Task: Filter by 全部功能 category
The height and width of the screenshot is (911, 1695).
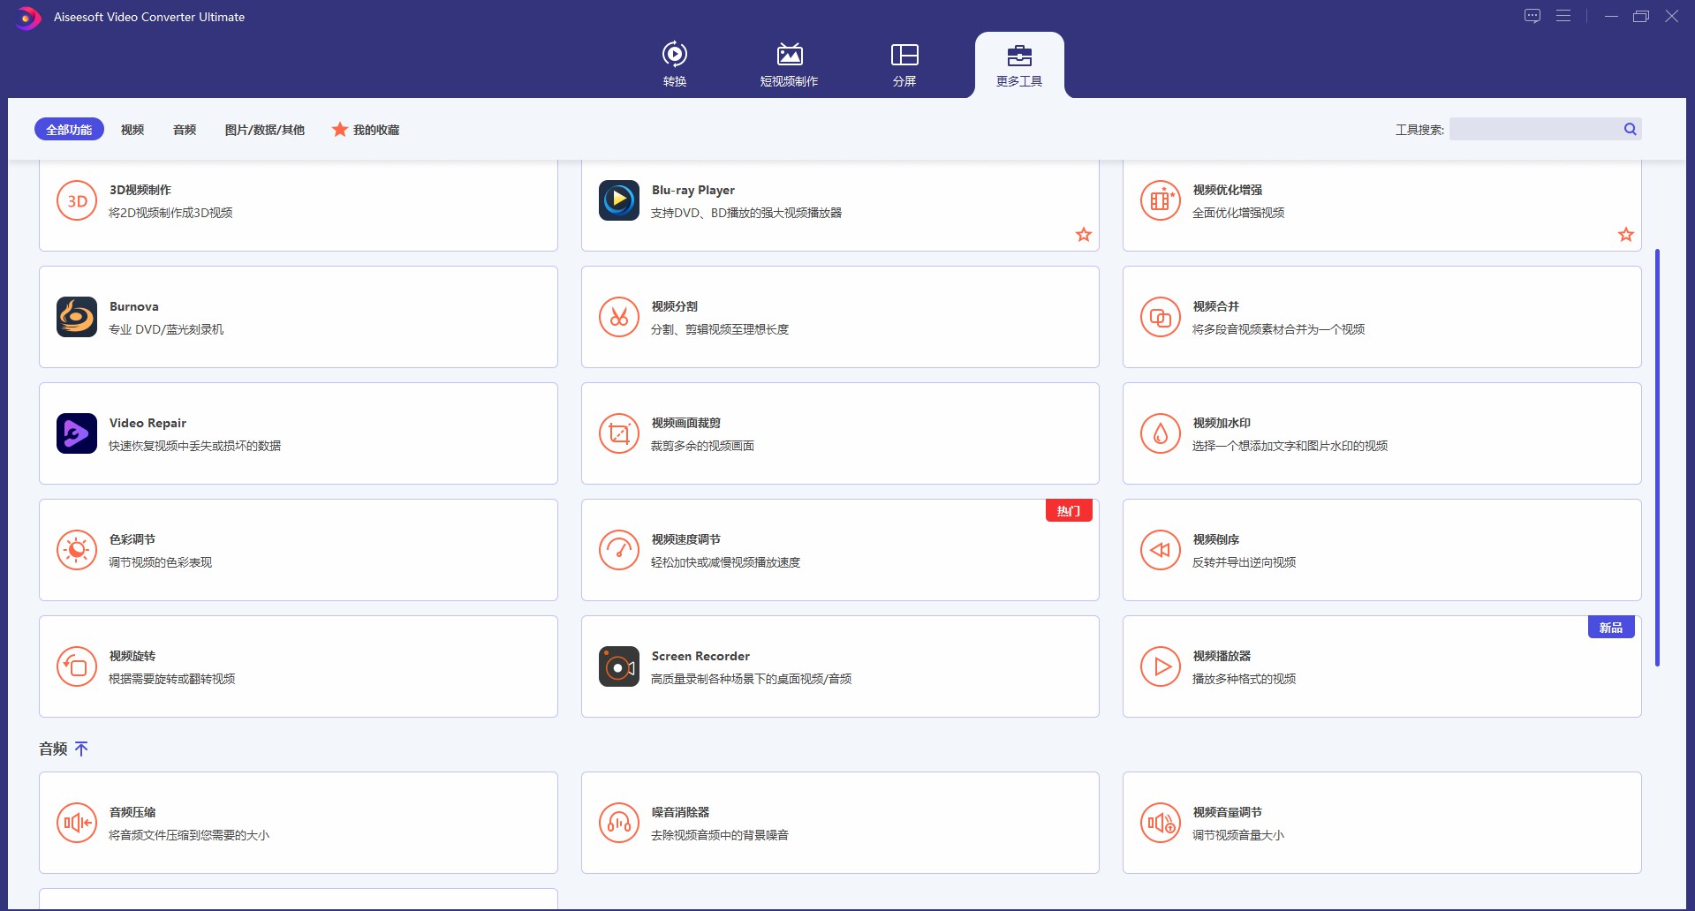Action: point(69,130)
